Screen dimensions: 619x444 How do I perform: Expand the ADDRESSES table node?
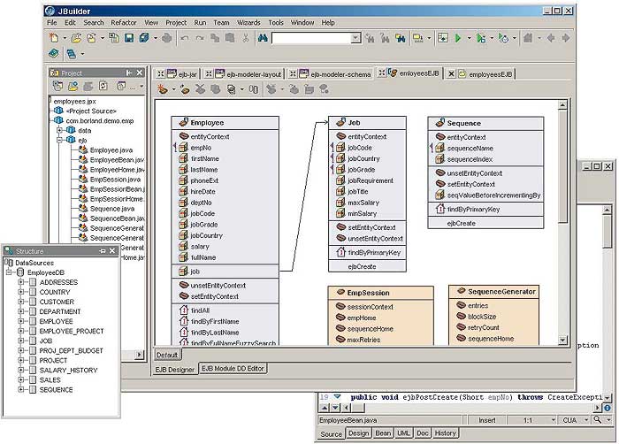click(21, 282)
